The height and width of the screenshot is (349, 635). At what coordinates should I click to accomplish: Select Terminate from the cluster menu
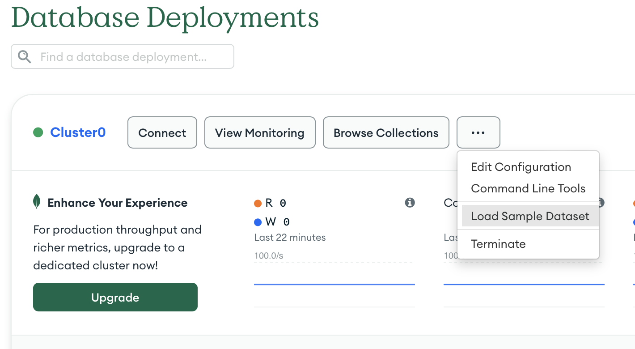click(498, 244)
